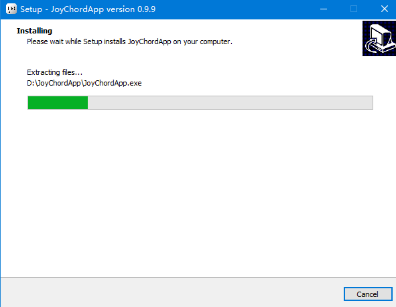Screen dimensions: 396x307
Task: Close the JoyChordApp Setup window
Action: (385, 9)
